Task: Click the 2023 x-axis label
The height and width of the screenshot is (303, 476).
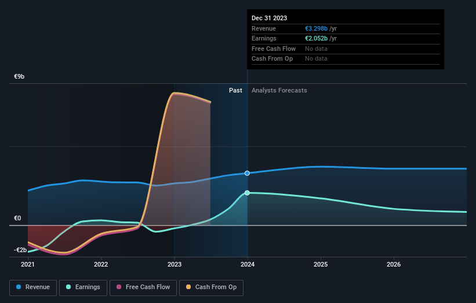Action: (175, 265)
